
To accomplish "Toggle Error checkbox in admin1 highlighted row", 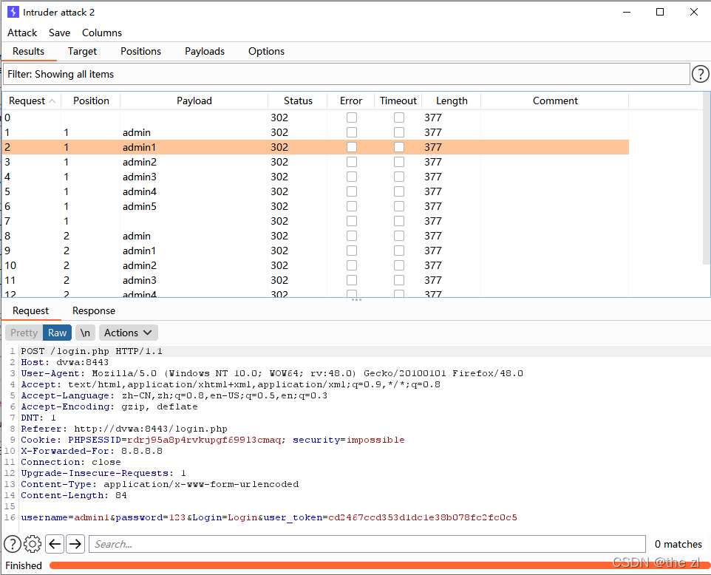I will 351,147.
